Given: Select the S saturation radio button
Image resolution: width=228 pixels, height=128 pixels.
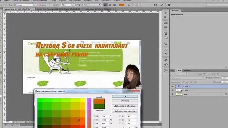Looking at the screenshot, I should tap(94, 120).
